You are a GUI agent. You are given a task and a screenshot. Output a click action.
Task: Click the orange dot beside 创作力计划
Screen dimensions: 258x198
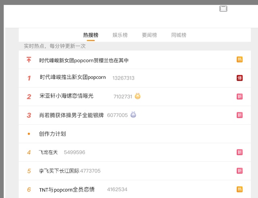click(x=29, y=134)
